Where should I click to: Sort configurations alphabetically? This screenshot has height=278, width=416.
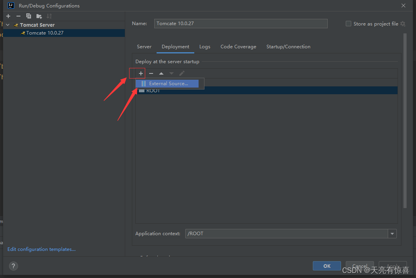click(x=49, y=16)
